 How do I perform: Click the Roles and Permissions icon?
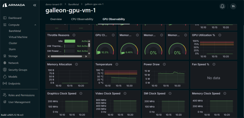click(x=5, y=95)
